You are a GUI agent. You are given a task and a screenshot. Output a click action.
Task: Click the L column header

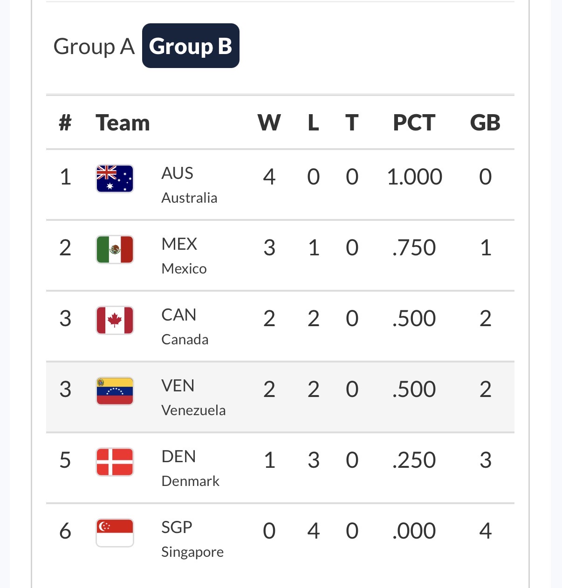point(313,123)
